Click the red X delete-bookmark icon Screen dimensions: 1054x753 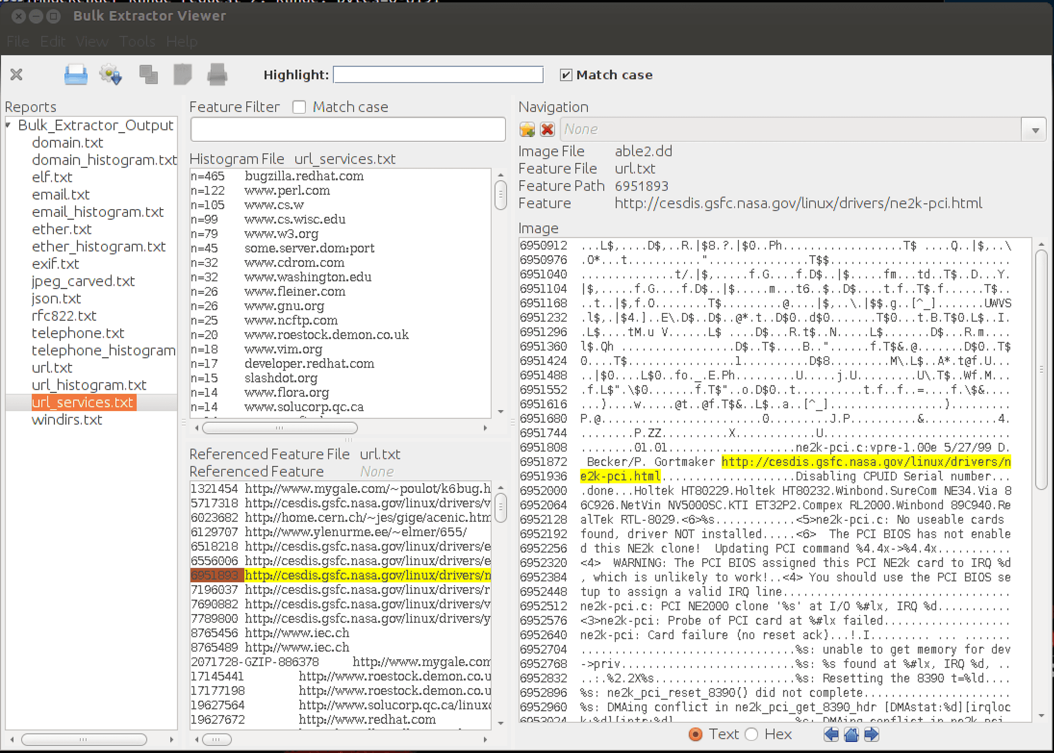(547, 130)
